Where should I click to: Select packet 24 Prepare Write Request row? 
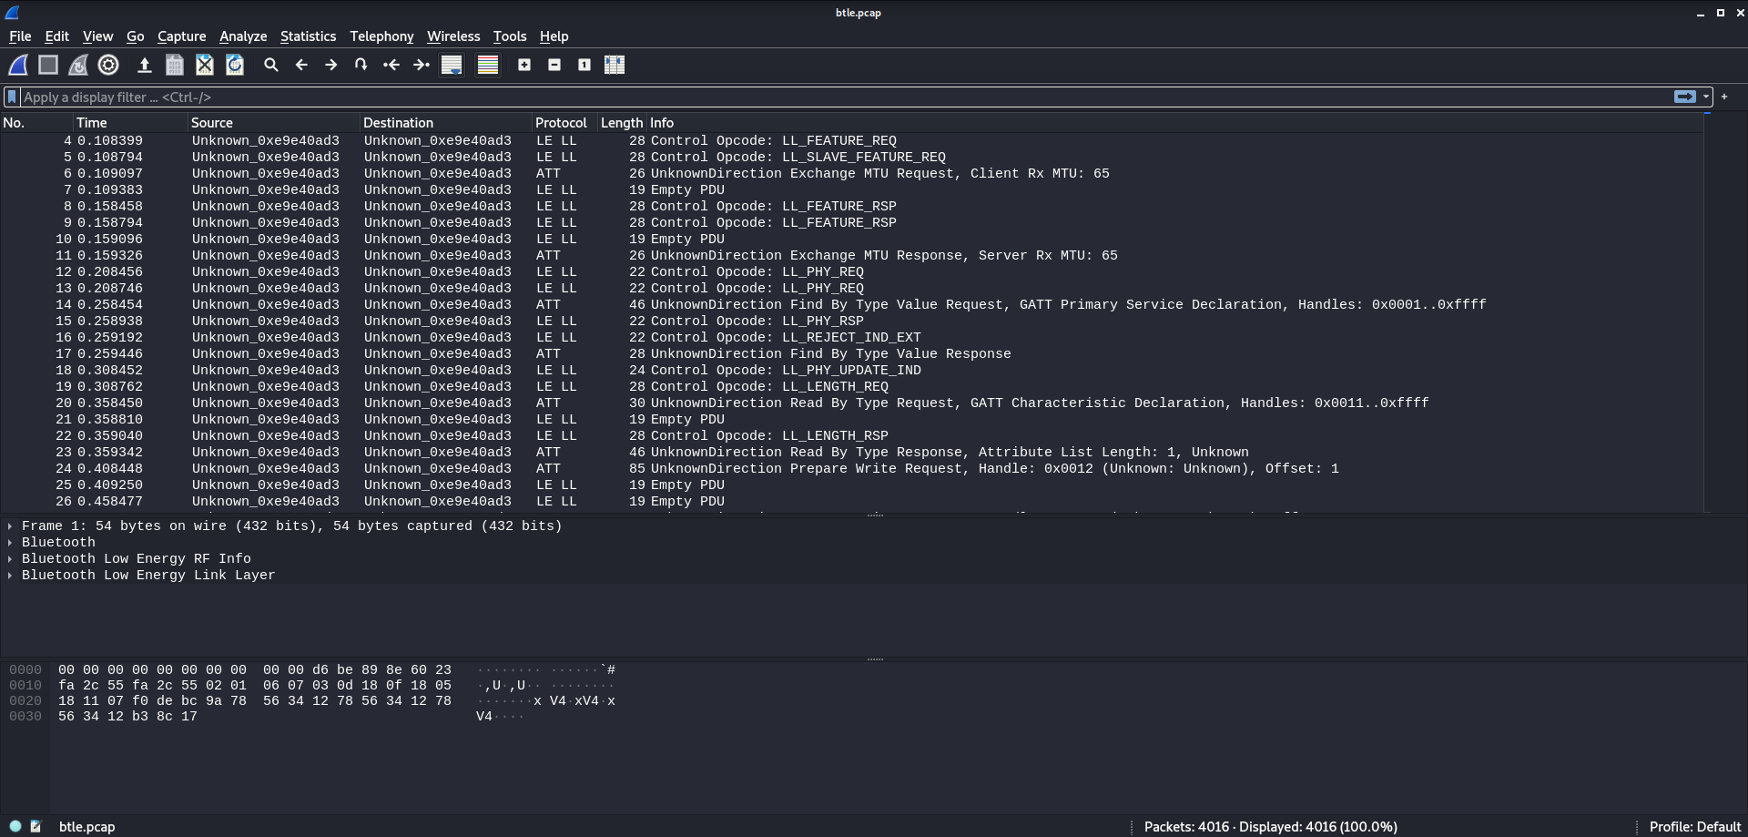851,469
